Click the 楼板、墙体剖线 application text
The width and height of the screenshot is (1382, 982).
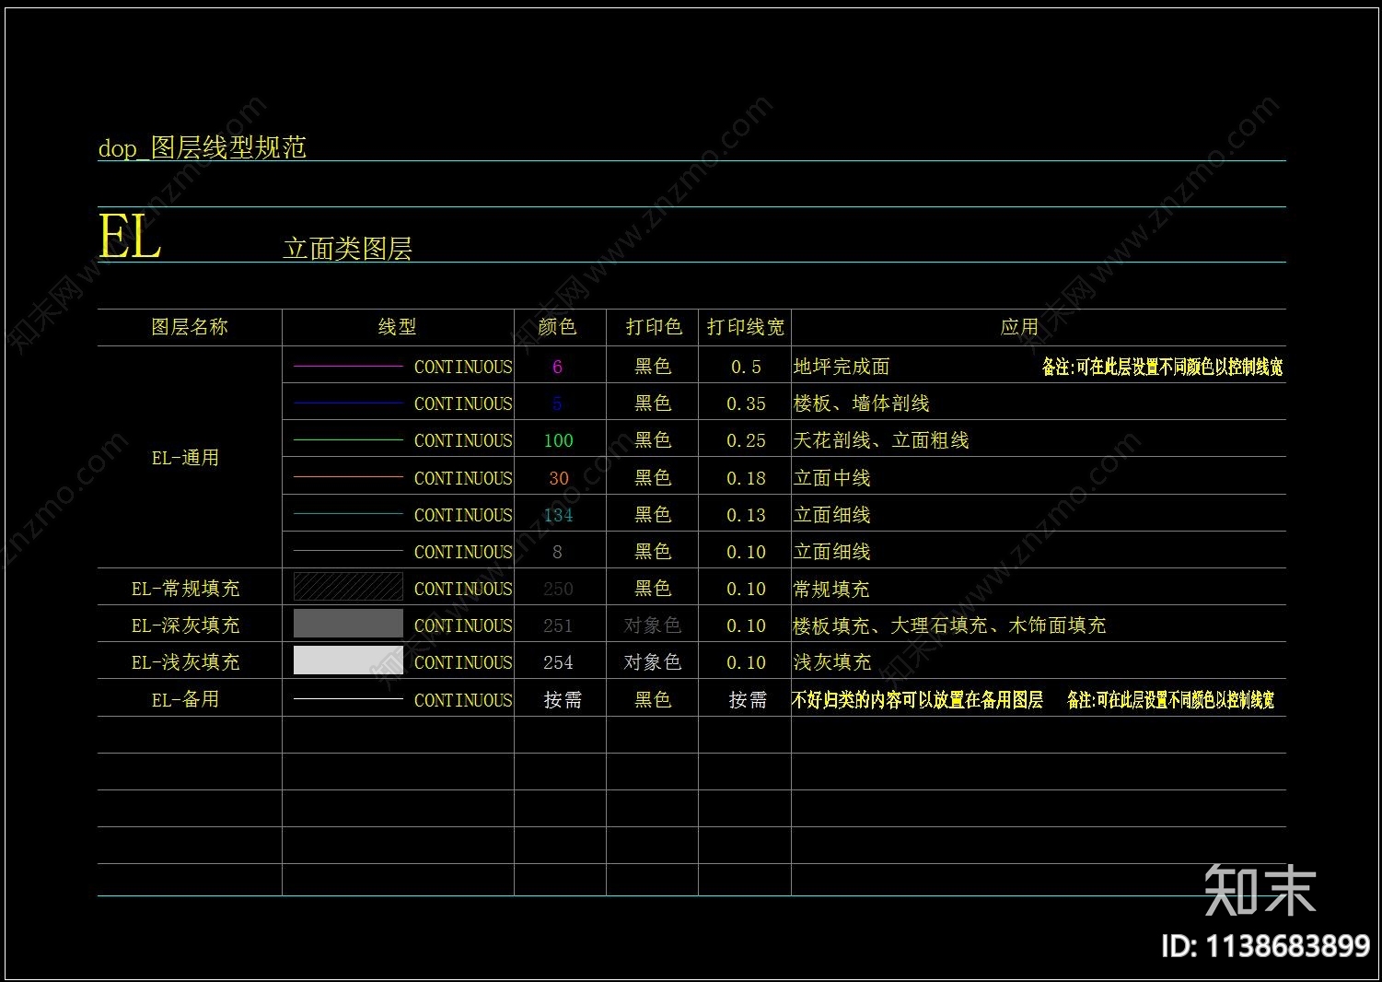coord(861,403)
